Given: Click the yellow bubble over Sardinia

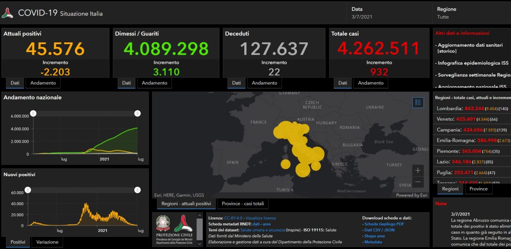Looking at the screenshot, I should pos(285,164).
